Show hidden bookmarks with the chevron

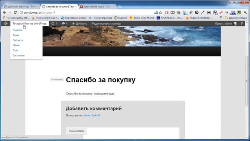tap(221, 17)
